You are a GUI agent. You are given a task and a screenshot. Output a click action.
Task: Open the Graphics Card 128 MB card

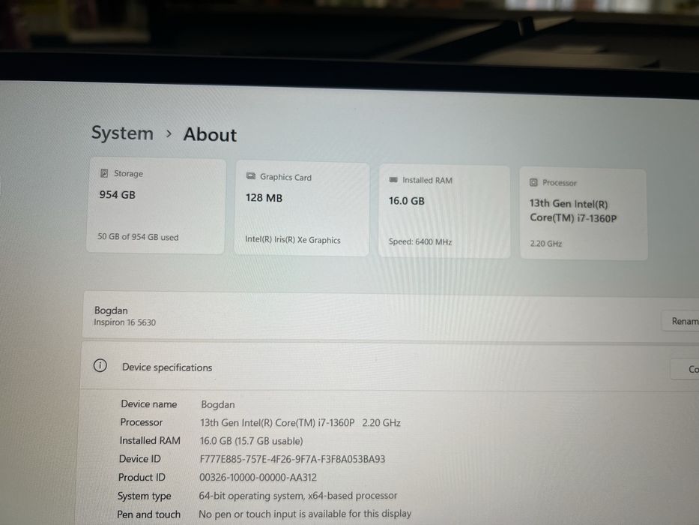pyautogui.click(x=302, y=208)
